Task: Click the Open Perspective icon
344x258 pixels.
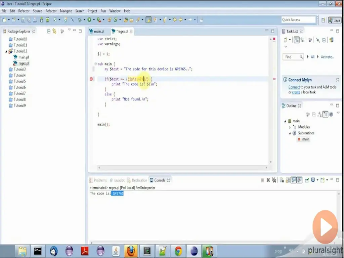Action: pos(323,20)
